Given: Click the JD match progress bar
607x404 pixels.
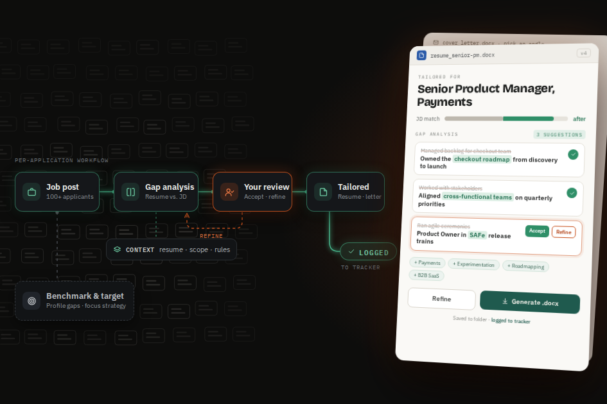Looking at the screenshot, I should pos(506,119).
